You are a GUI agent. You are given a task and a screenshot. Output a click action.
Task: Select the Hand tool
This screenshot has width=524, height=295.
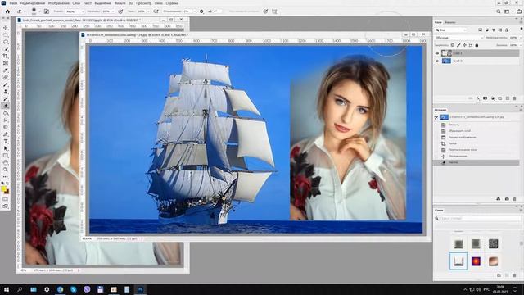pyautogui.click(x=6, y=162)
